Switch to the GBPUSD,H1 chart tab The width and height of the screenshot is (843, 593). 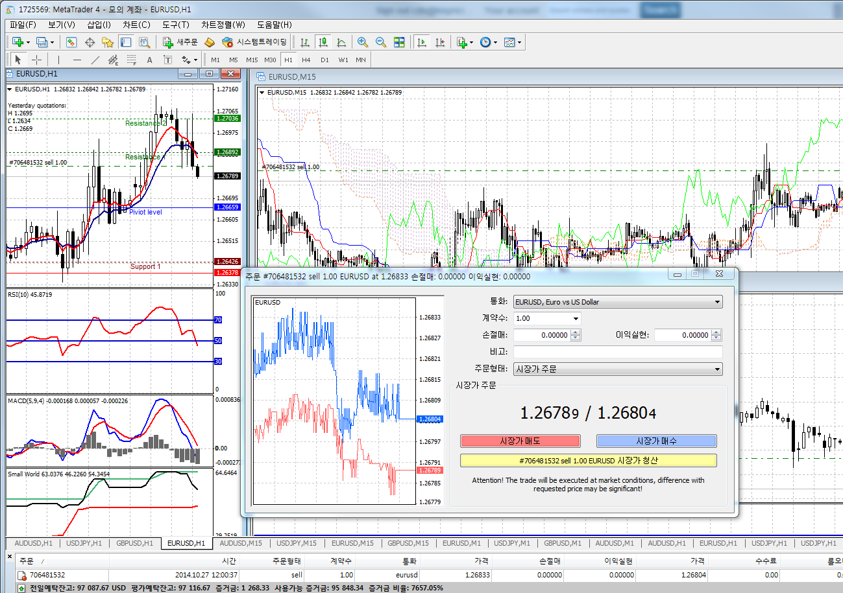135,543
